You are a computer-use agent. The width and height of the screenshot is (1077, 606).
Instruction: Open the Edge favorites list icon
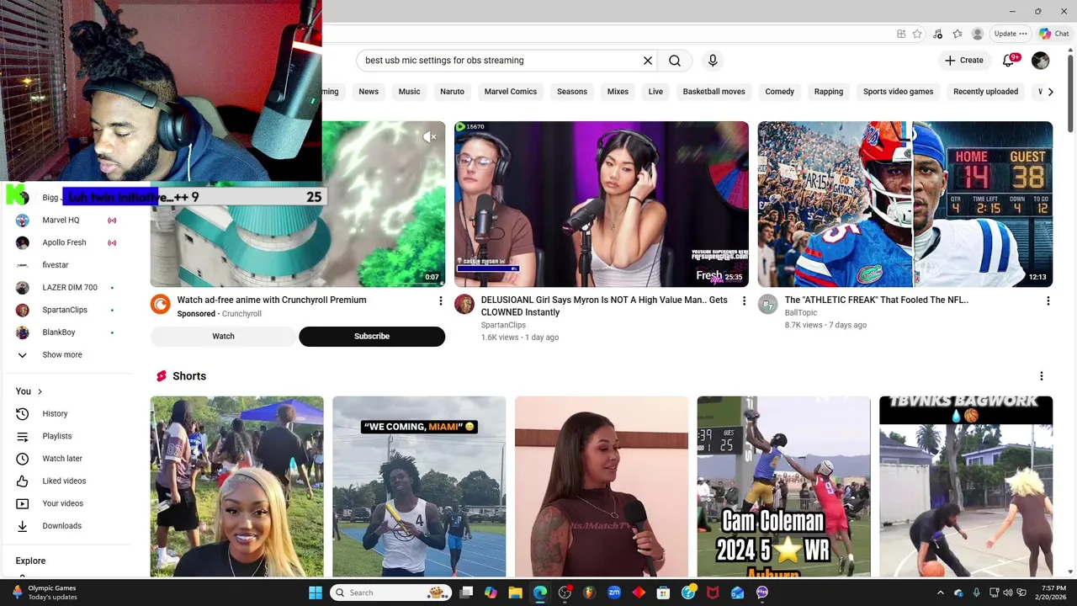click(957, 34)
